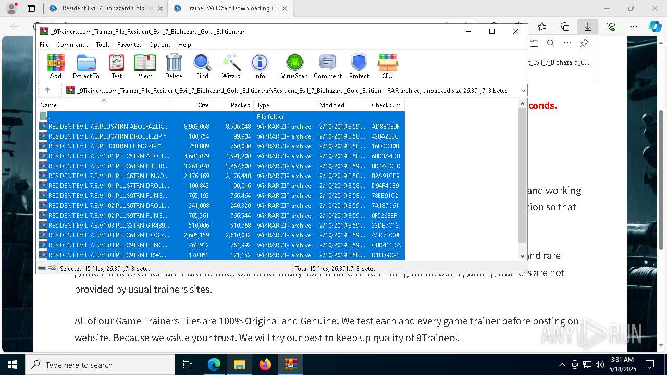Open the Options menu
This screenshot has width=667, height=375.
point(160,45)
